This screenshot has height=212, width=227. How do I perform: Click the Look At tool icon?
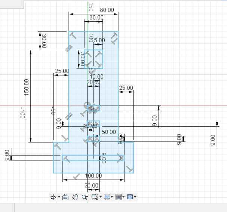pos(65,197)
